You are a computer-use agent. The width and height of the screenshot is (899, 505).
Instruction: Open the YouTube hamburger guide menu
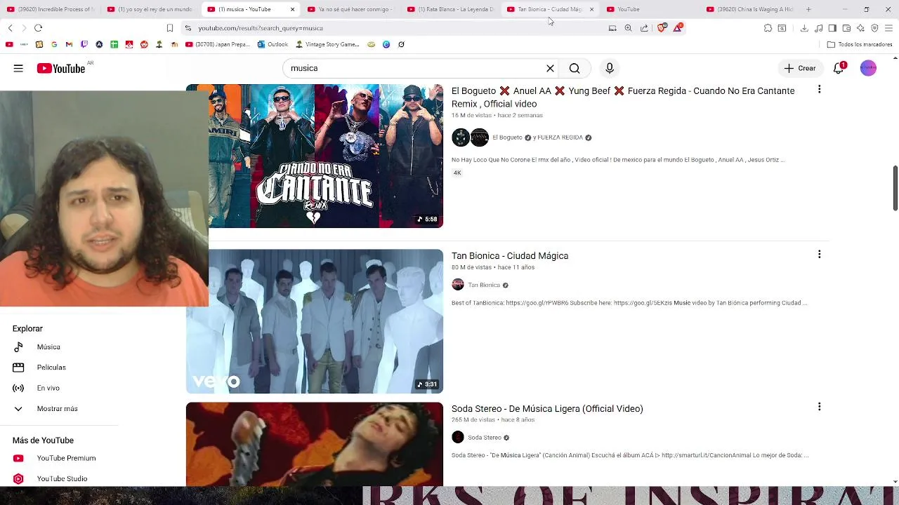coord(18,68)
